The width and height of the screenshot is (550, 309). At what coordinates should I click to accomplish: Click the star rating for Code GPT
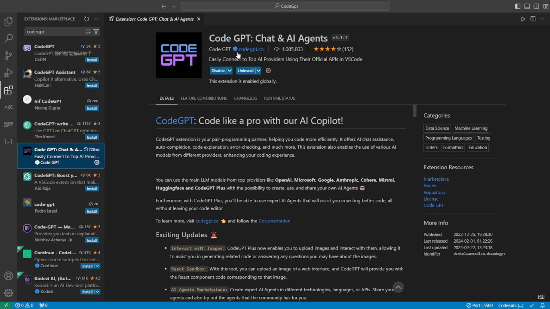tap(327, 49)
